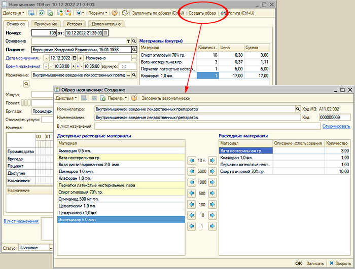
Task: Click the left arrow beside quantity 100
Action: 191,205
